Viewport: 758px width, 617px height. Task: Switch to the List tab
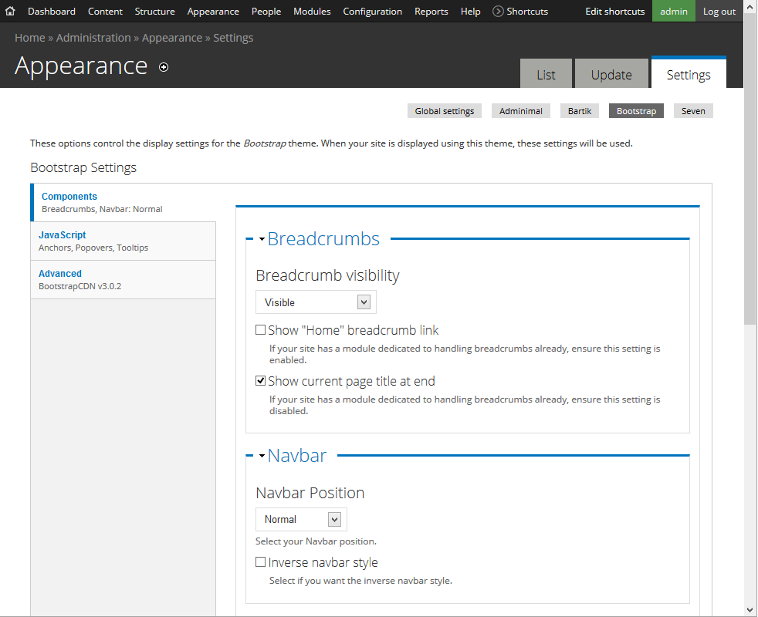click(x=546, y=75)
